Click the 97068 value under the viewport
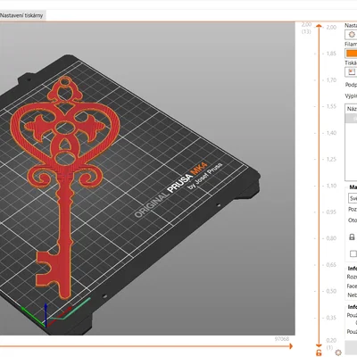The height and width of the screenshot is (357, 357). click(x=281, y=339)
